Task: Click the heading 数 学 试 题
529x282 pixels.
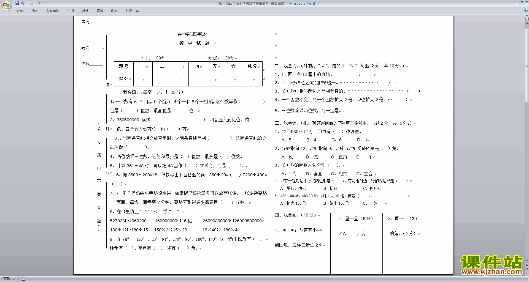Action: coord(194,43)
